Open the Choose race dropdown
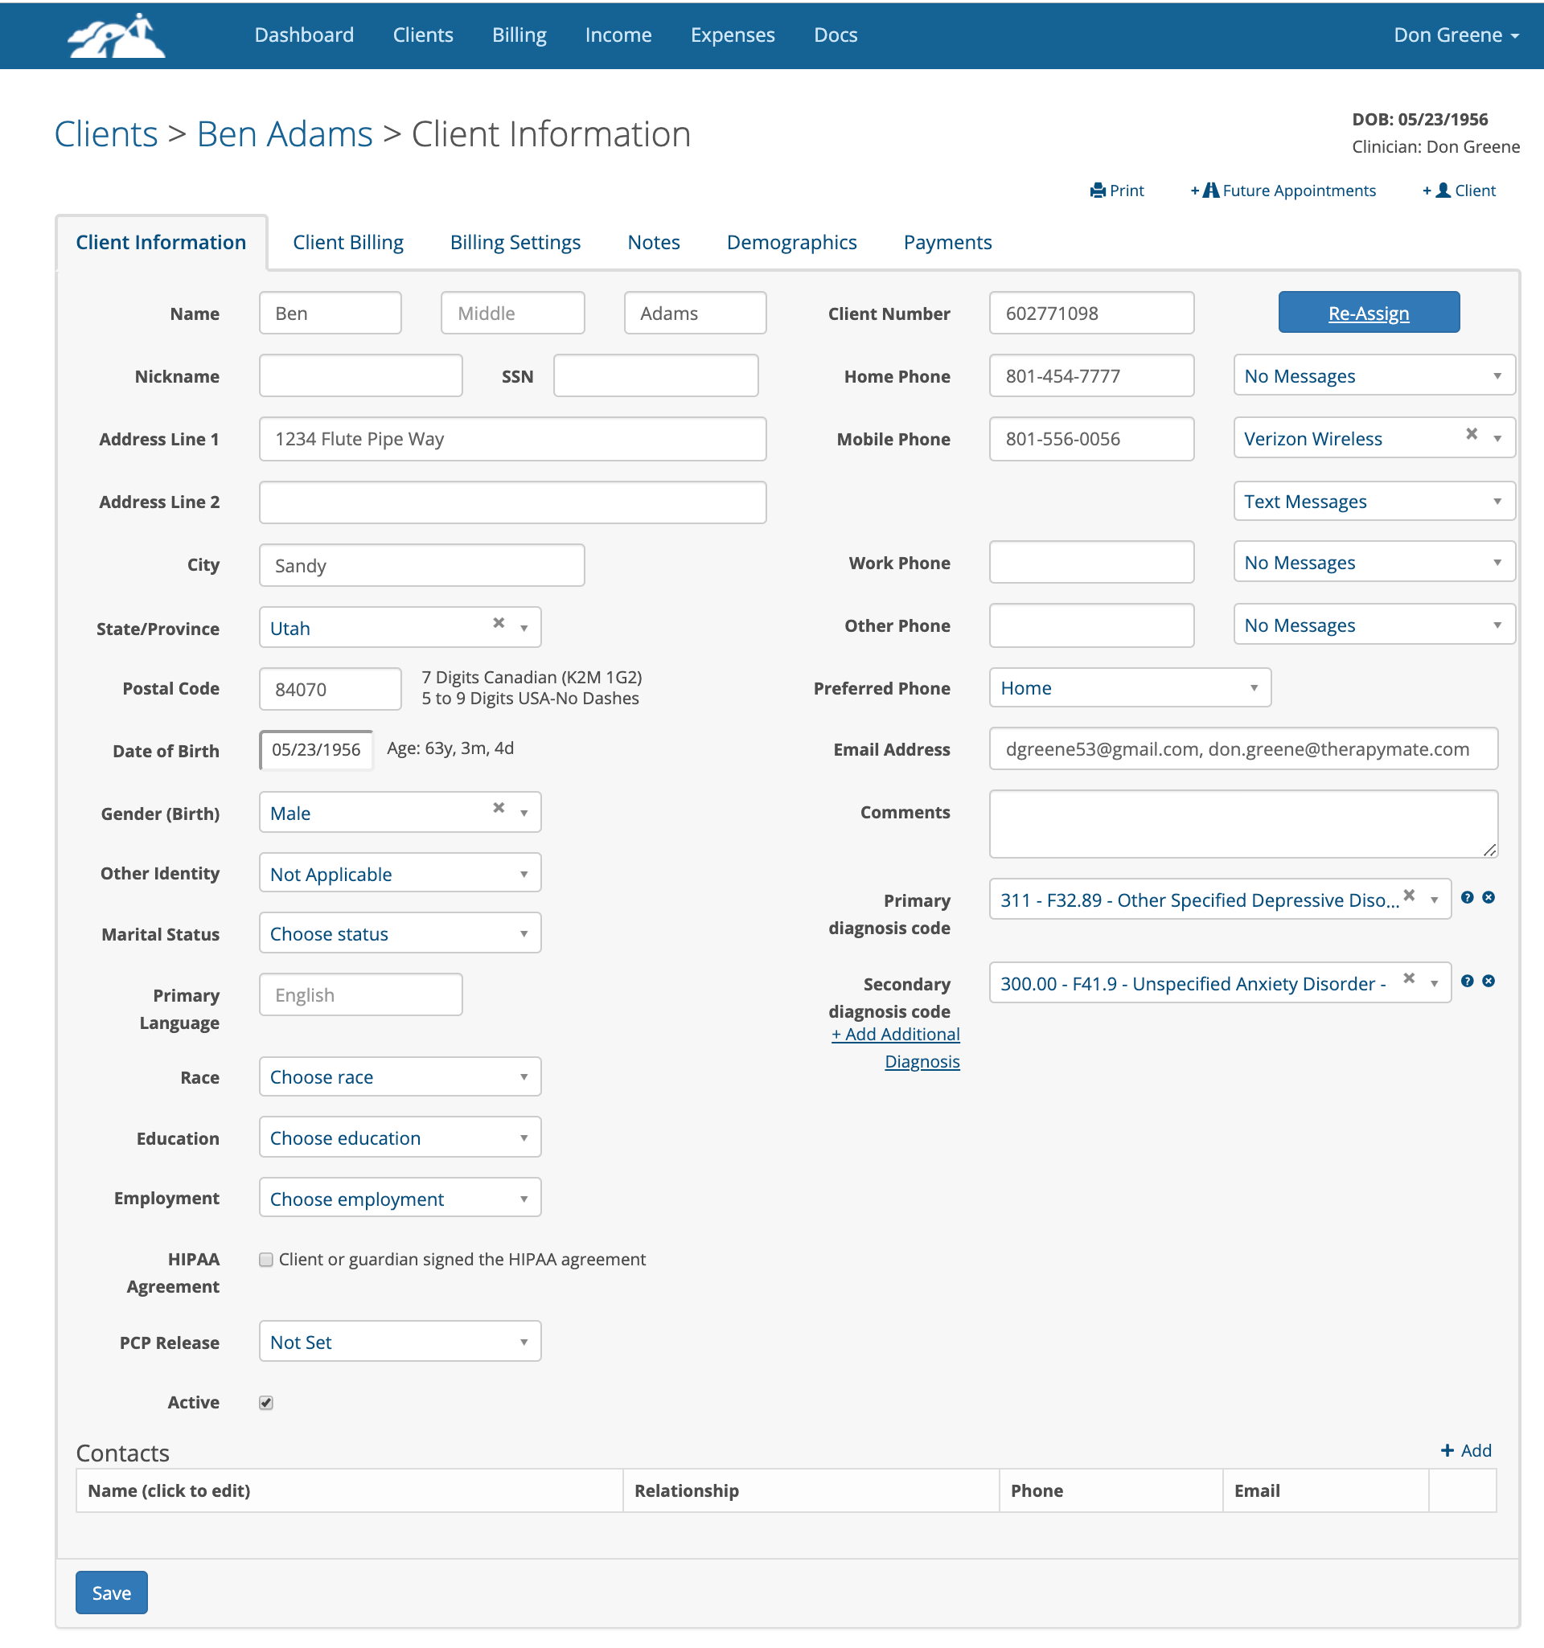This screenshot has width=1544, height=1648. pyautogui.click(x=400, y=1076)
